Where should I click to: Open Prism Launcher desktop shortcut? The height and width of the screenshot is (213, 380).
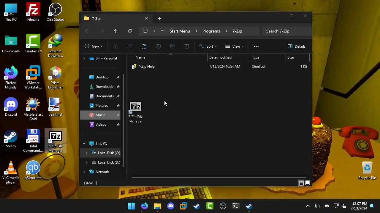55,78
